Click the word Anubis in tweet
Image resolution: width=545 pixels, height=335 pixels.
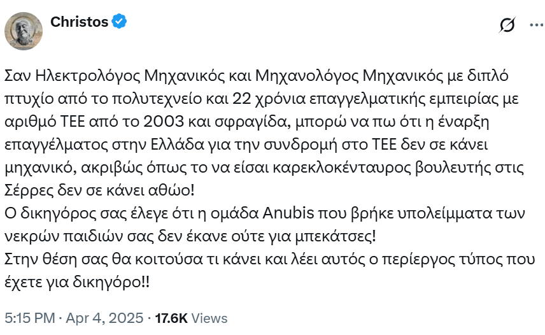[x=288, y=213]
